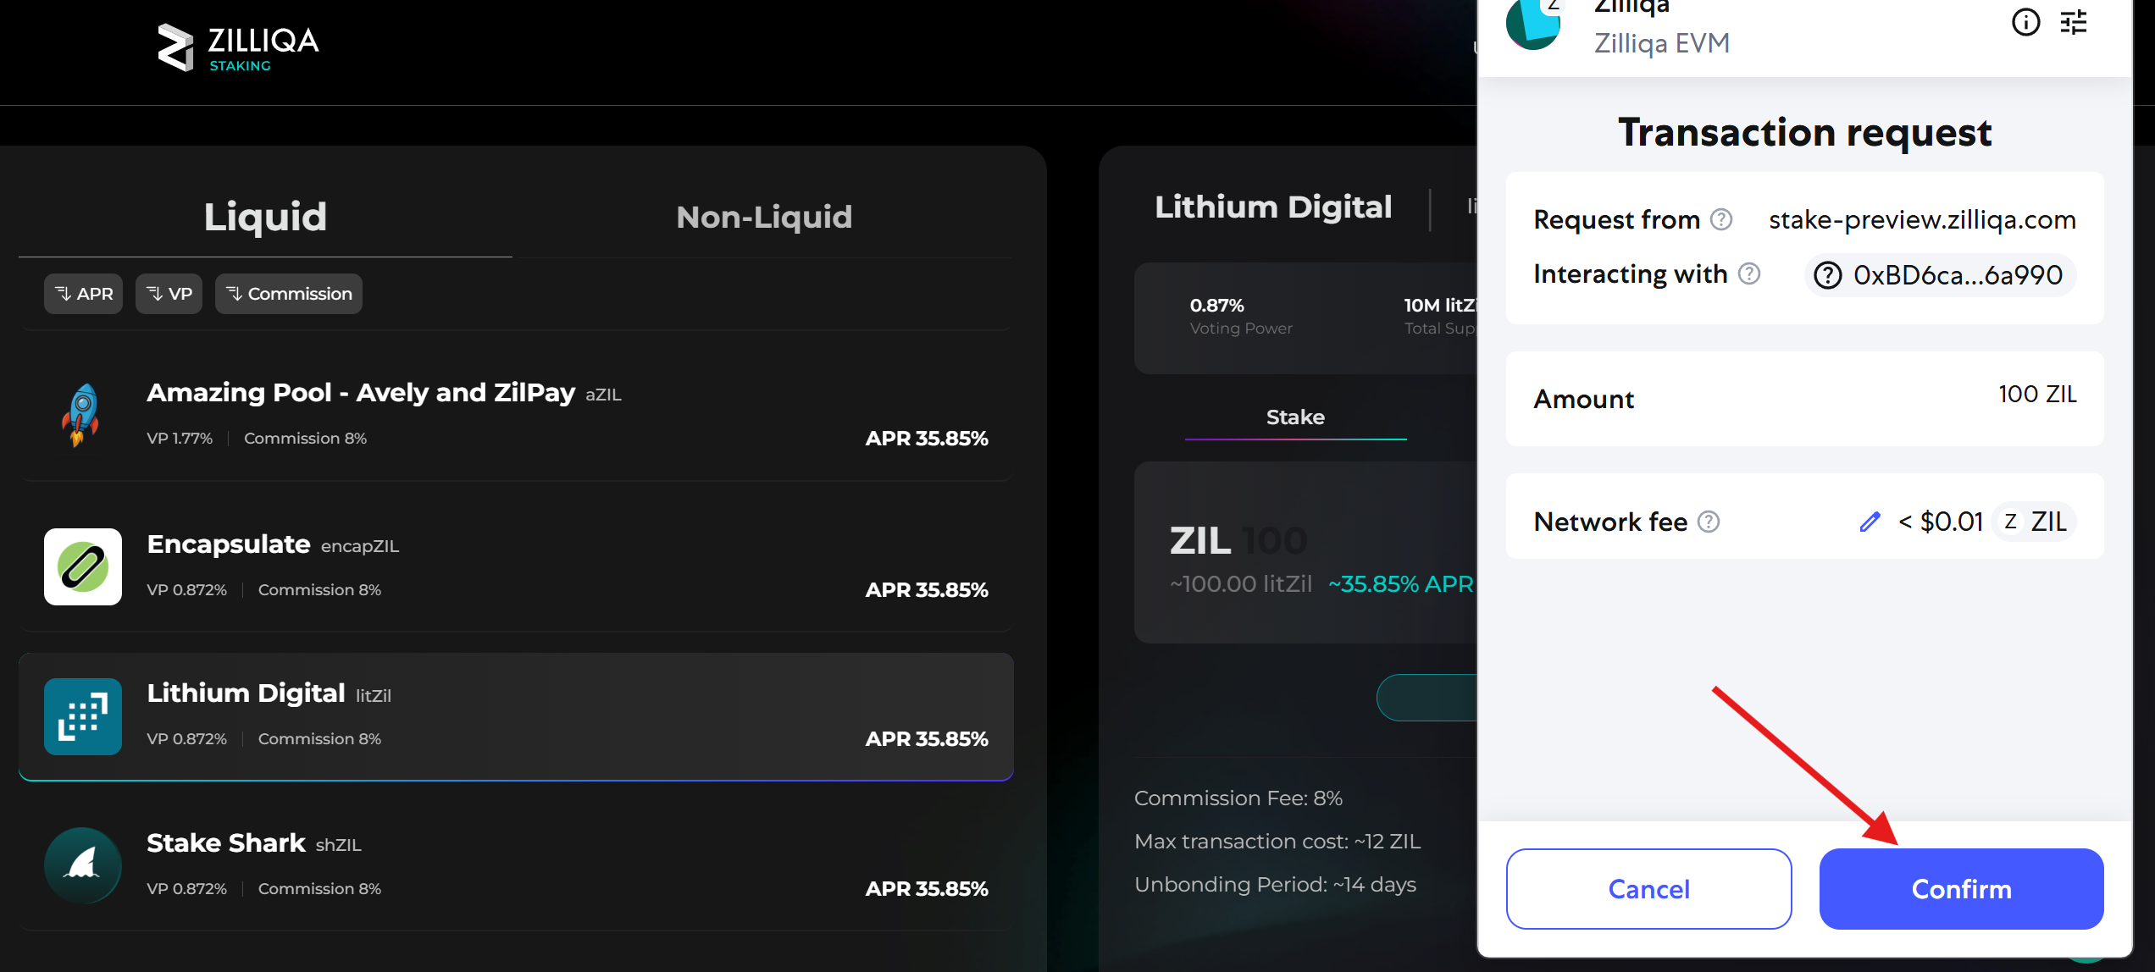Click the Lithium Digital pool icon
The image size is (2155, 972).
point(82,716)
